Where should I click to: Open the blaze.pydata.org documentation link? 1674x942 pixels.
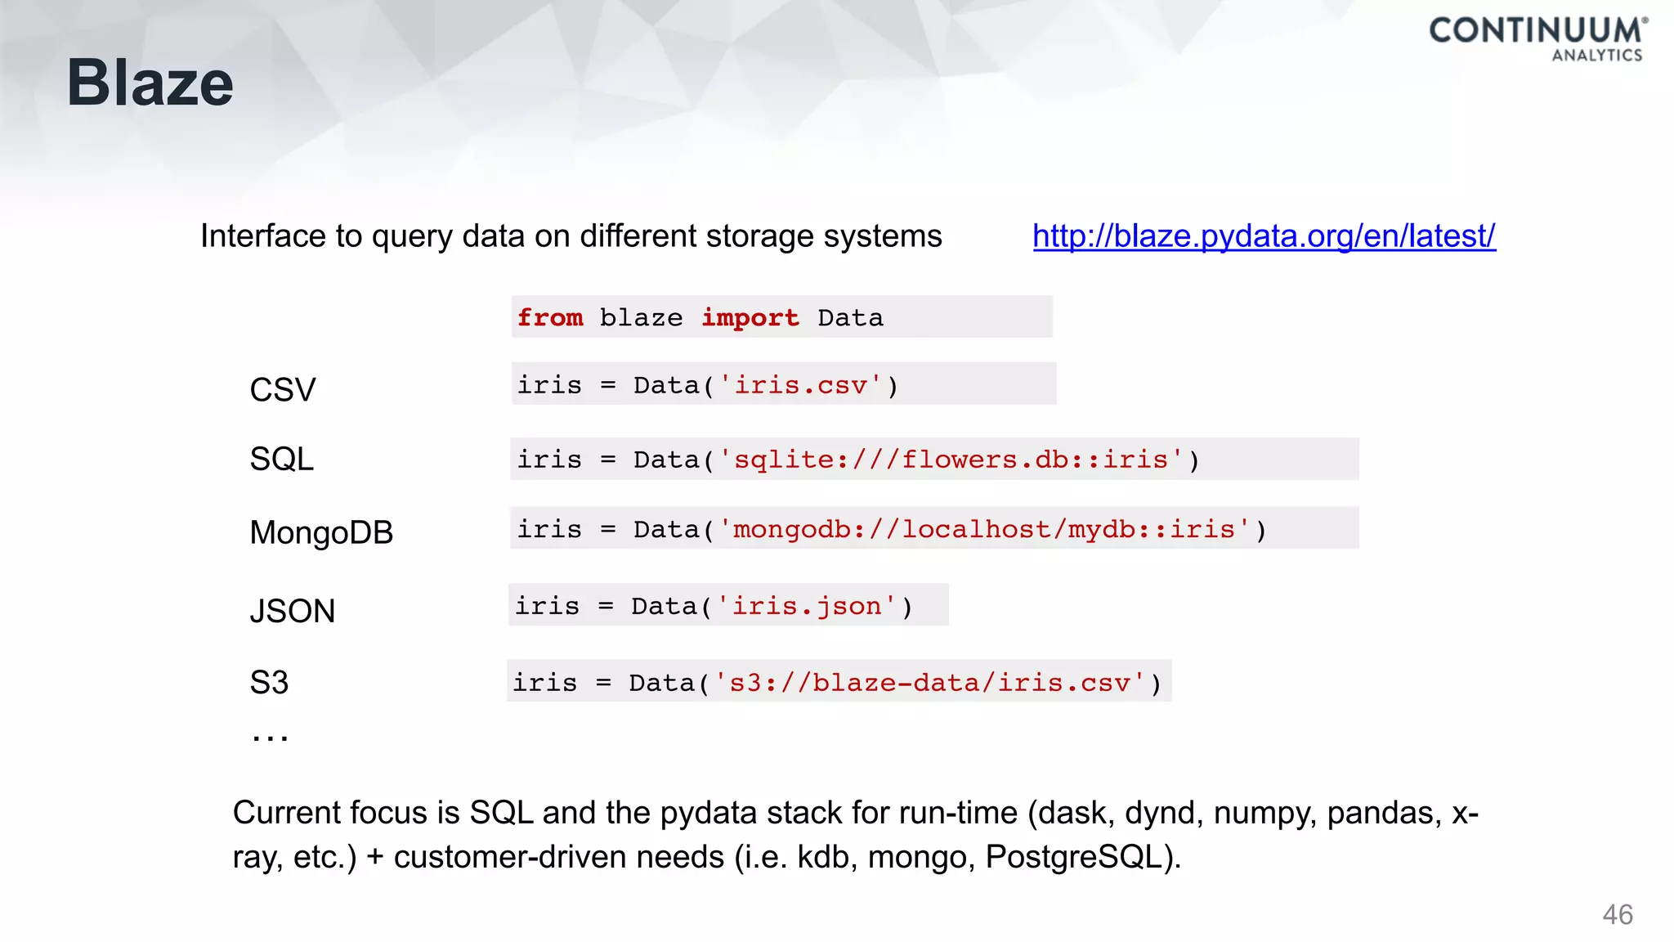[1264, 236]
